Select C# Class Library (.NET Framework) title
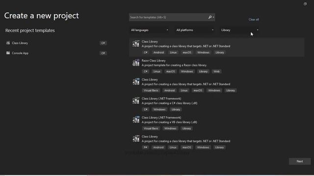The width and height of the screenshot is (314, 176). pyautogui.click(x=161, y=99)
